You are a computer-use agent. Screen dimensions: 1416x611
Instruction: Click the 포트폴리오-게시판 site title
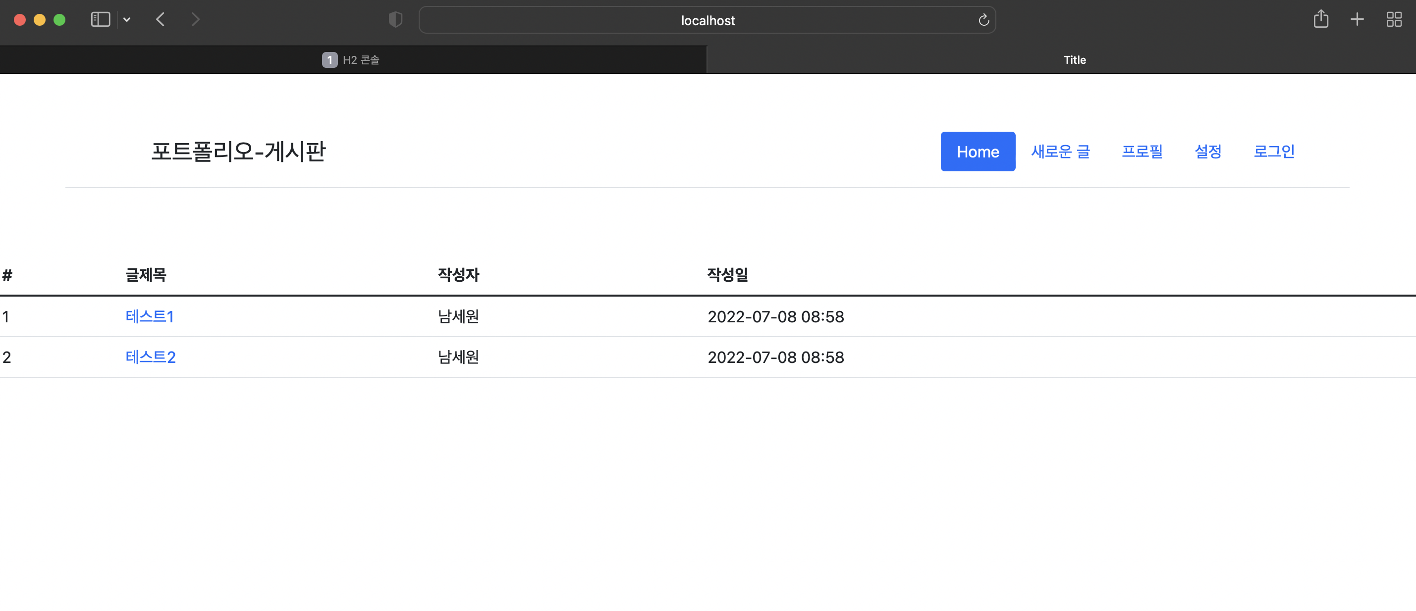238,151
